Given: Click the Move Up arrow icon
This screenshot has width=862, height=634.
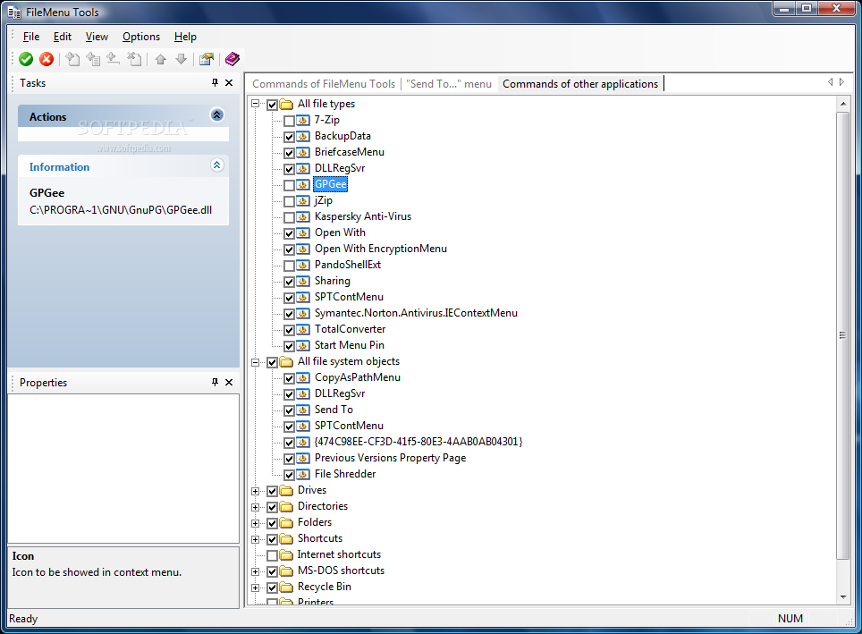Looking at the screenshot, I should point(161,59).
